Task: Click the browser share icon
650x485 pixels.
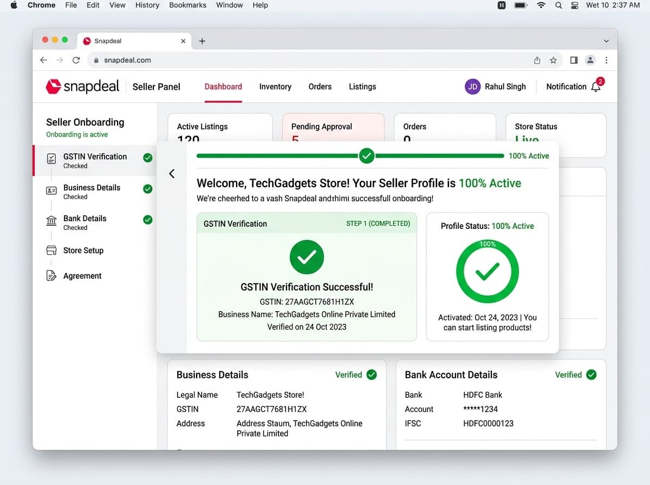Action: pos(537,60)
